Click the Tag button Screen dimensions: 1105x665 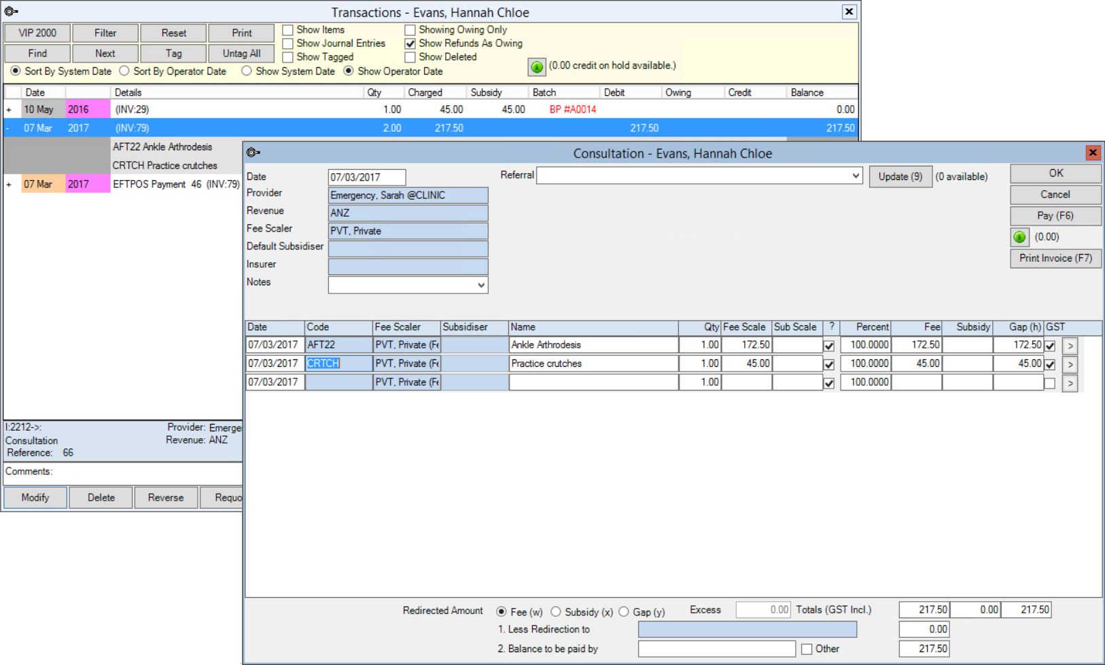[173, 53]
